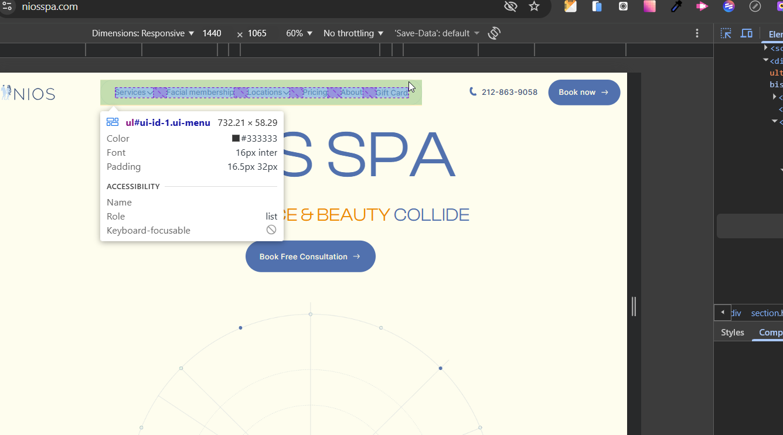Click the viewport width input field
Screen dimensions: 783x435
click(212, 33)
